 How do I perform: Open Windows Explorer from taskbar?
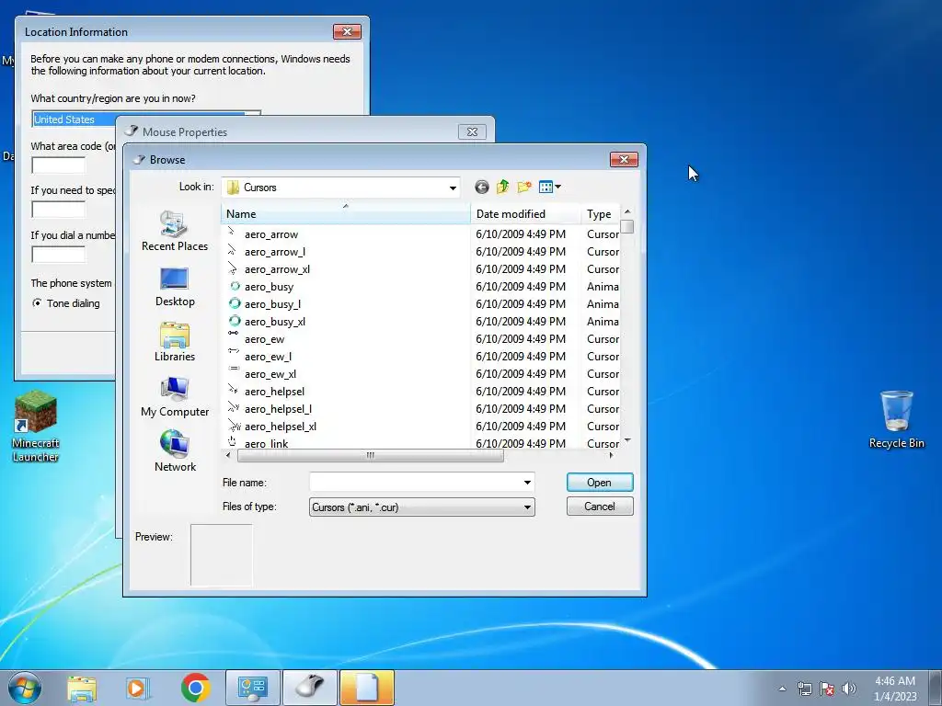tap(82, 688)
